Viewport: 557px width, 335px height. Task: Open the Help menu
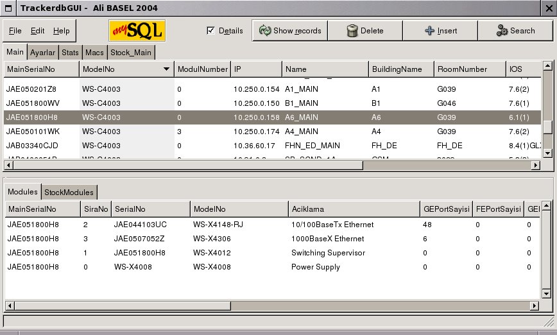point(61,31)
